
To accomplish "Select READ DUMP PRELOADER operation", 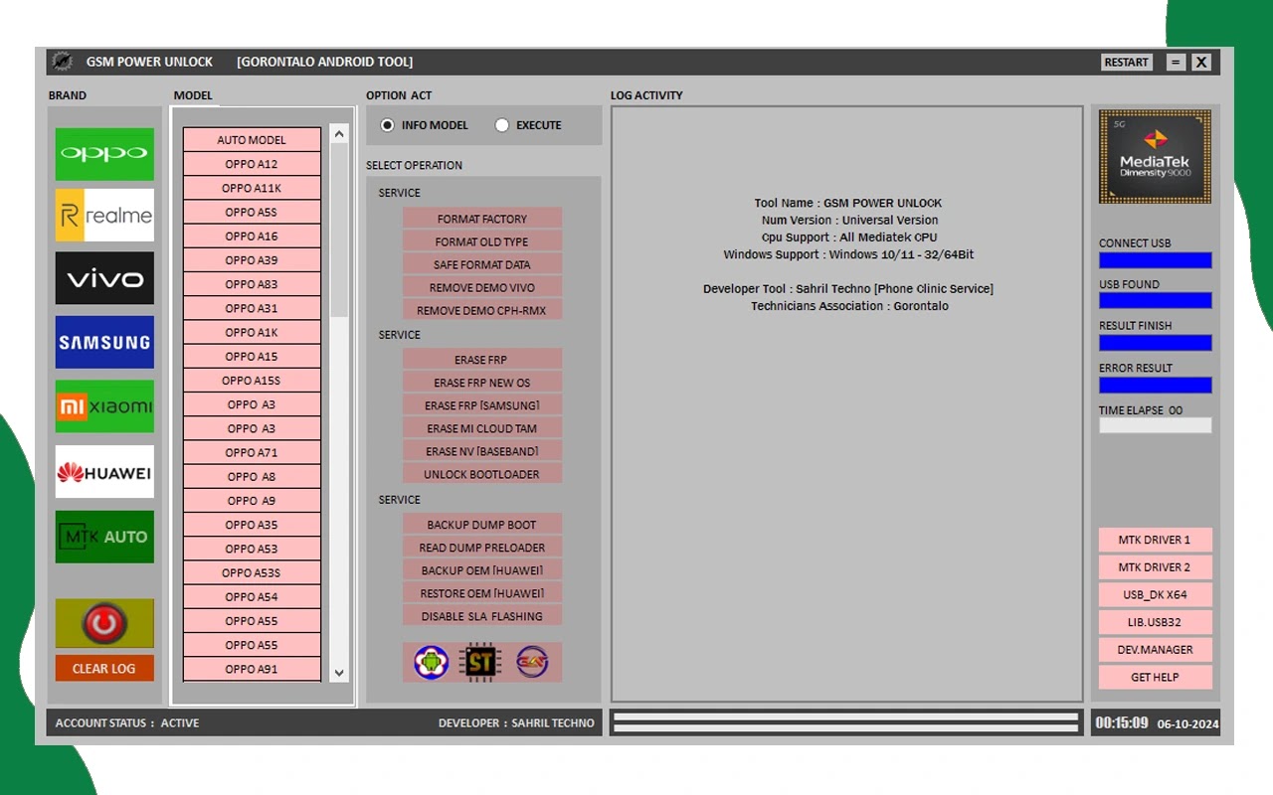I will [482, 548].
